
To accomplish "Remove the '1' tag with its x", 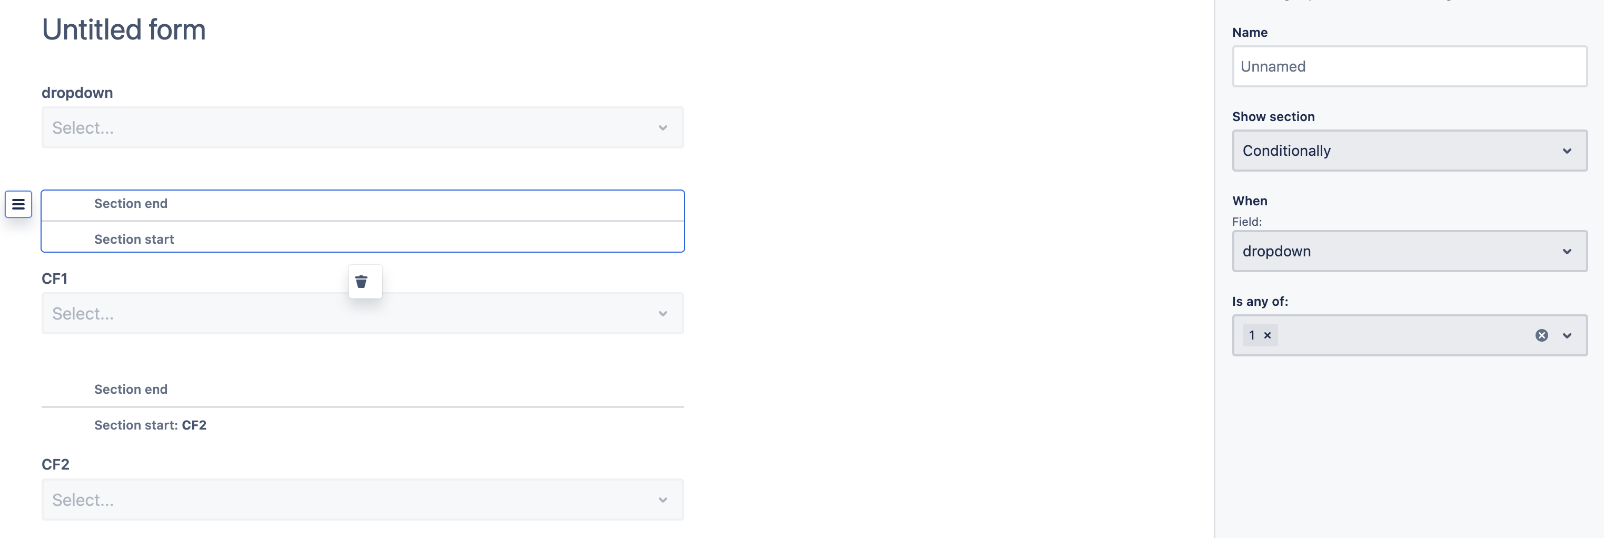I will [x=1267, y=336].
